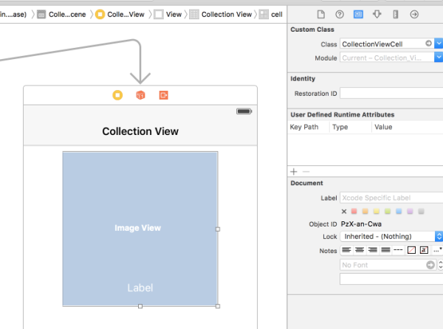Open the Module dropdown

click(439, 58)
